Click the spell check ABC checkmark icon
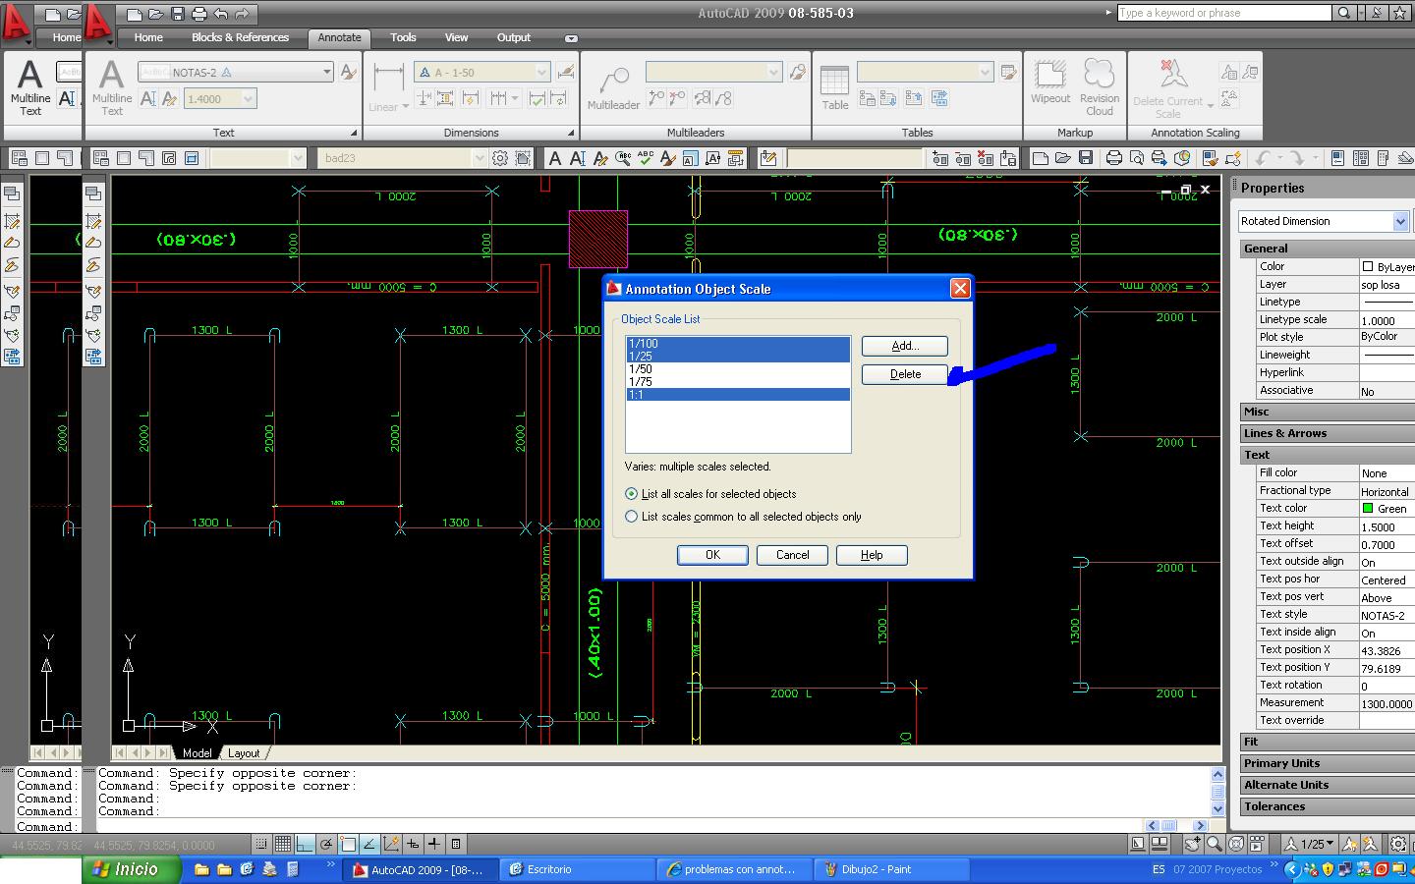Viewport: 1415px width, 884px height. click(x=646, y=158)
